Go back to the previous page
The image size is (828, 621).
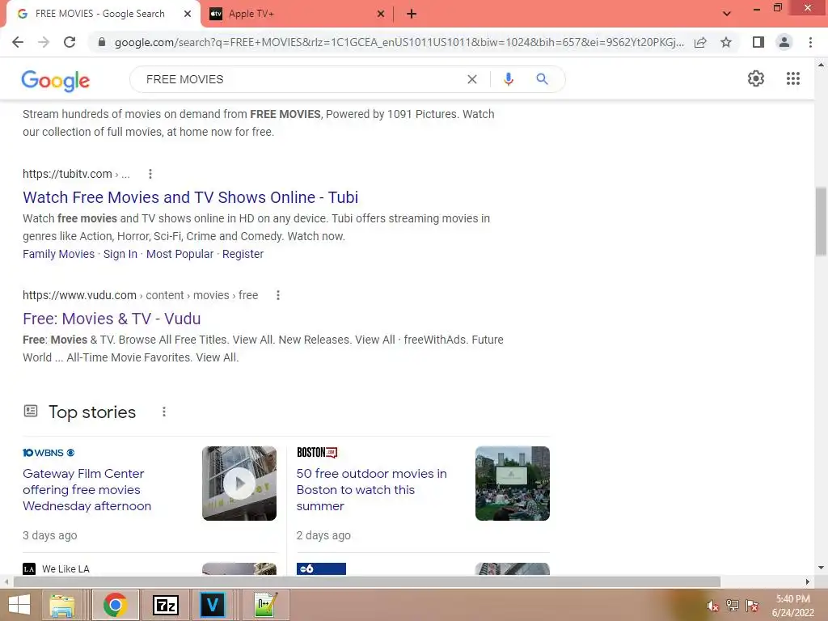click(x=18, y=42)
